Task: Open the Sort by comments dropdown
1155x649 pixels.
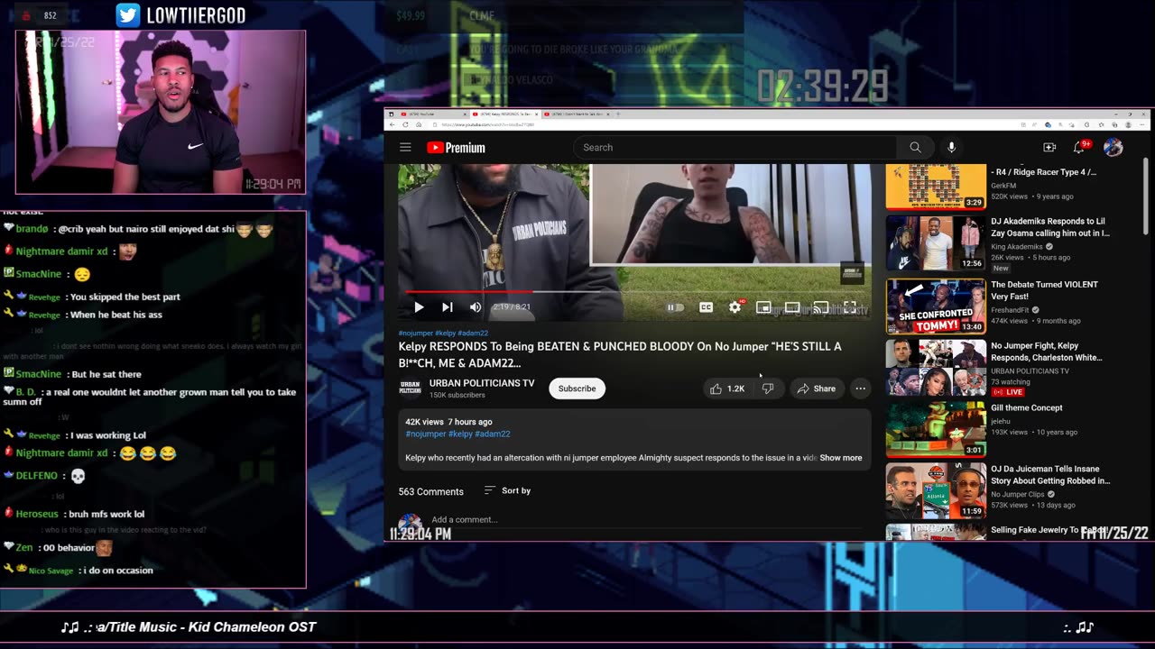Action: pyautogui.click(x=507, y=490)
